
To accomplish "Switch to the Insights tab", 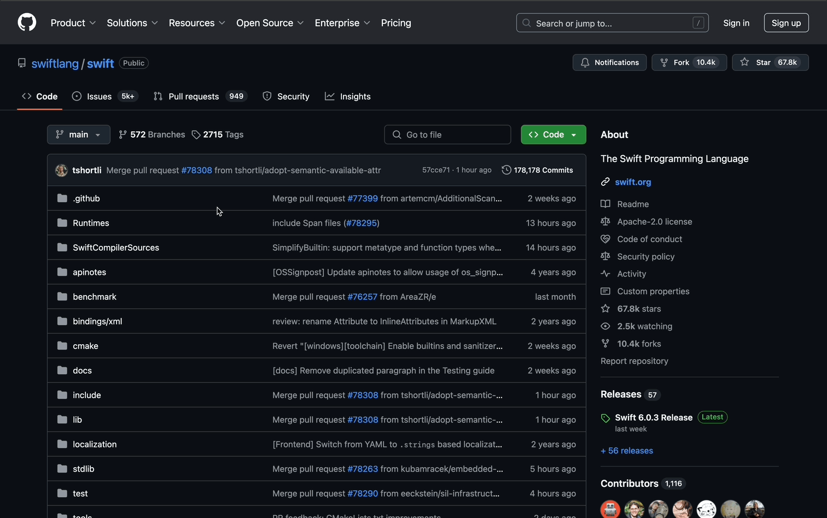I will click(x=348, y=96).
